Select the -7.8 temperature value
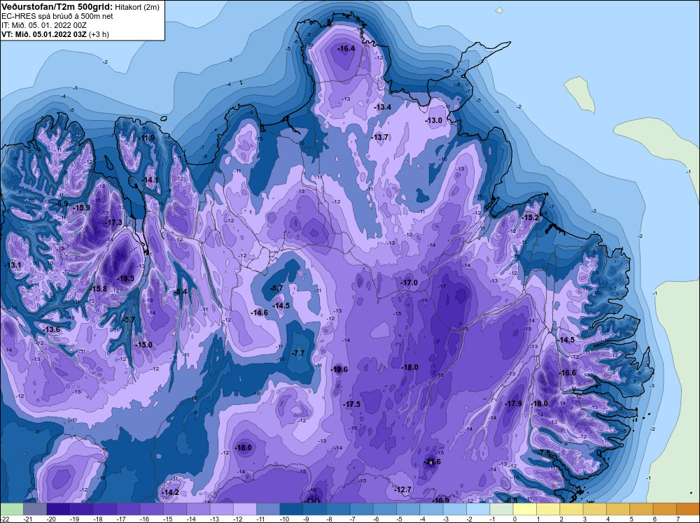 (x=545, y=452)
